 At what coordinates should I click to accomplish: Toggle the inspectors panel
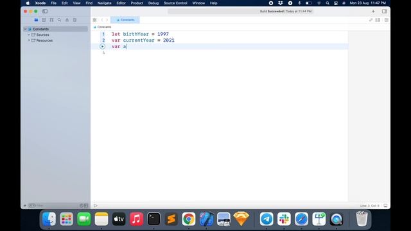click(385, 12)
